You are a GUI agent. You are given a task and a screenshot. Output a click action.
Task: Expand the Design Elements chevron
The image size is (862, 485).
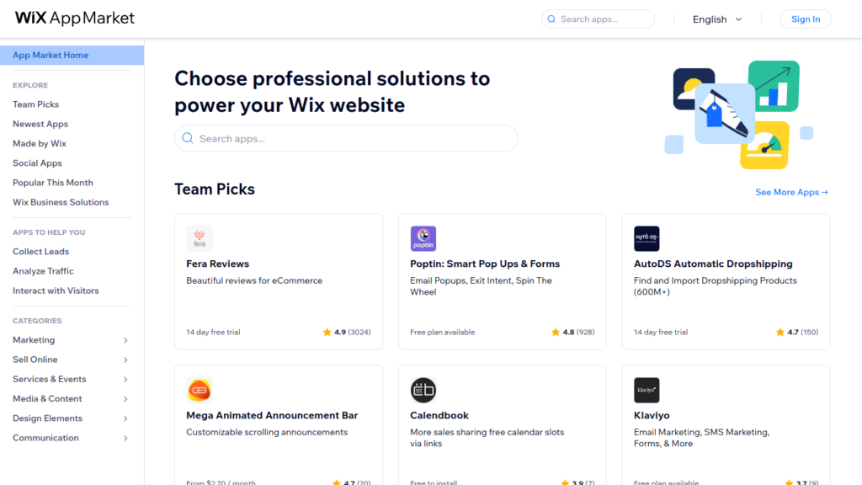125,418
